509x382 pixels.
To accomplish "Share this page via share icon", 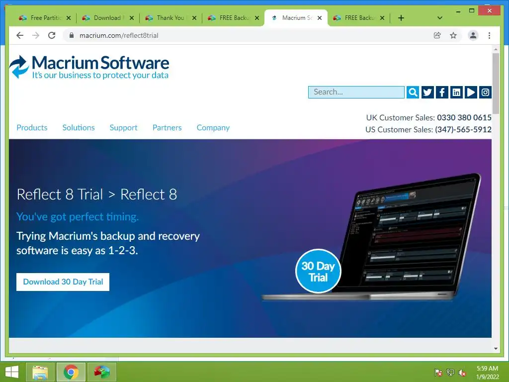I will (437, 35).
